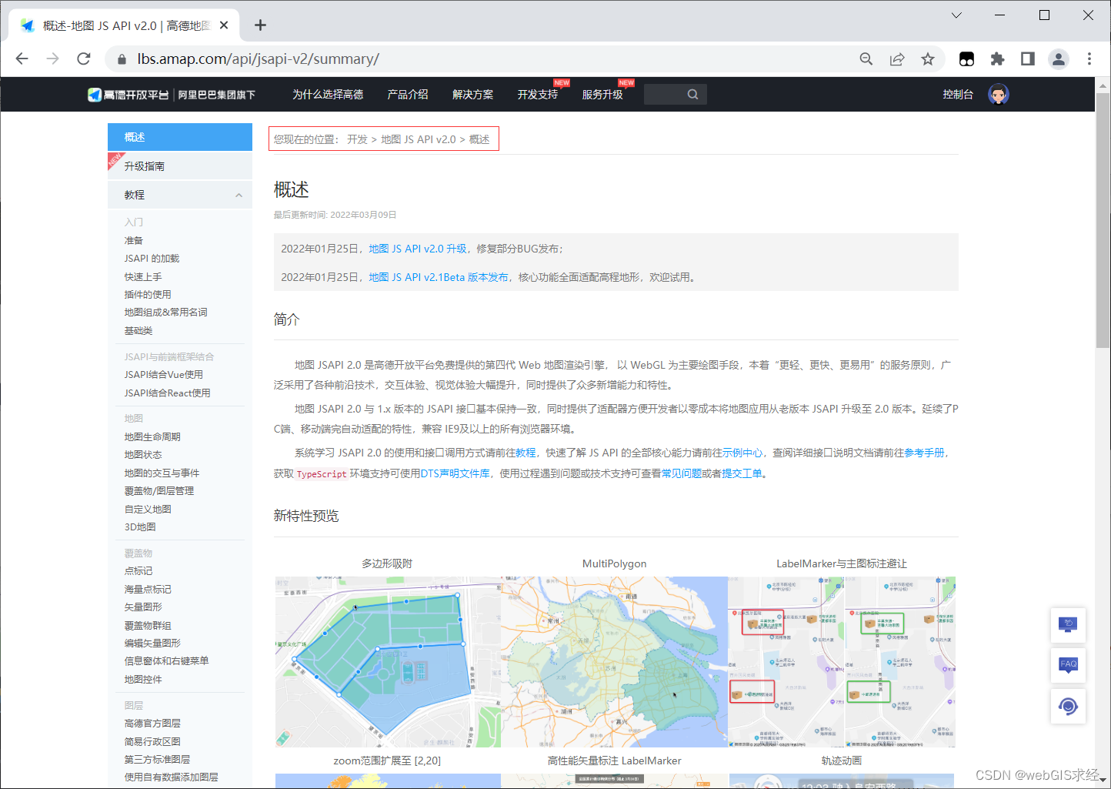This screenshot has height=789, width=1111.
Task: Open 高德官方图层 in sidebar
Action: [152, 724]
